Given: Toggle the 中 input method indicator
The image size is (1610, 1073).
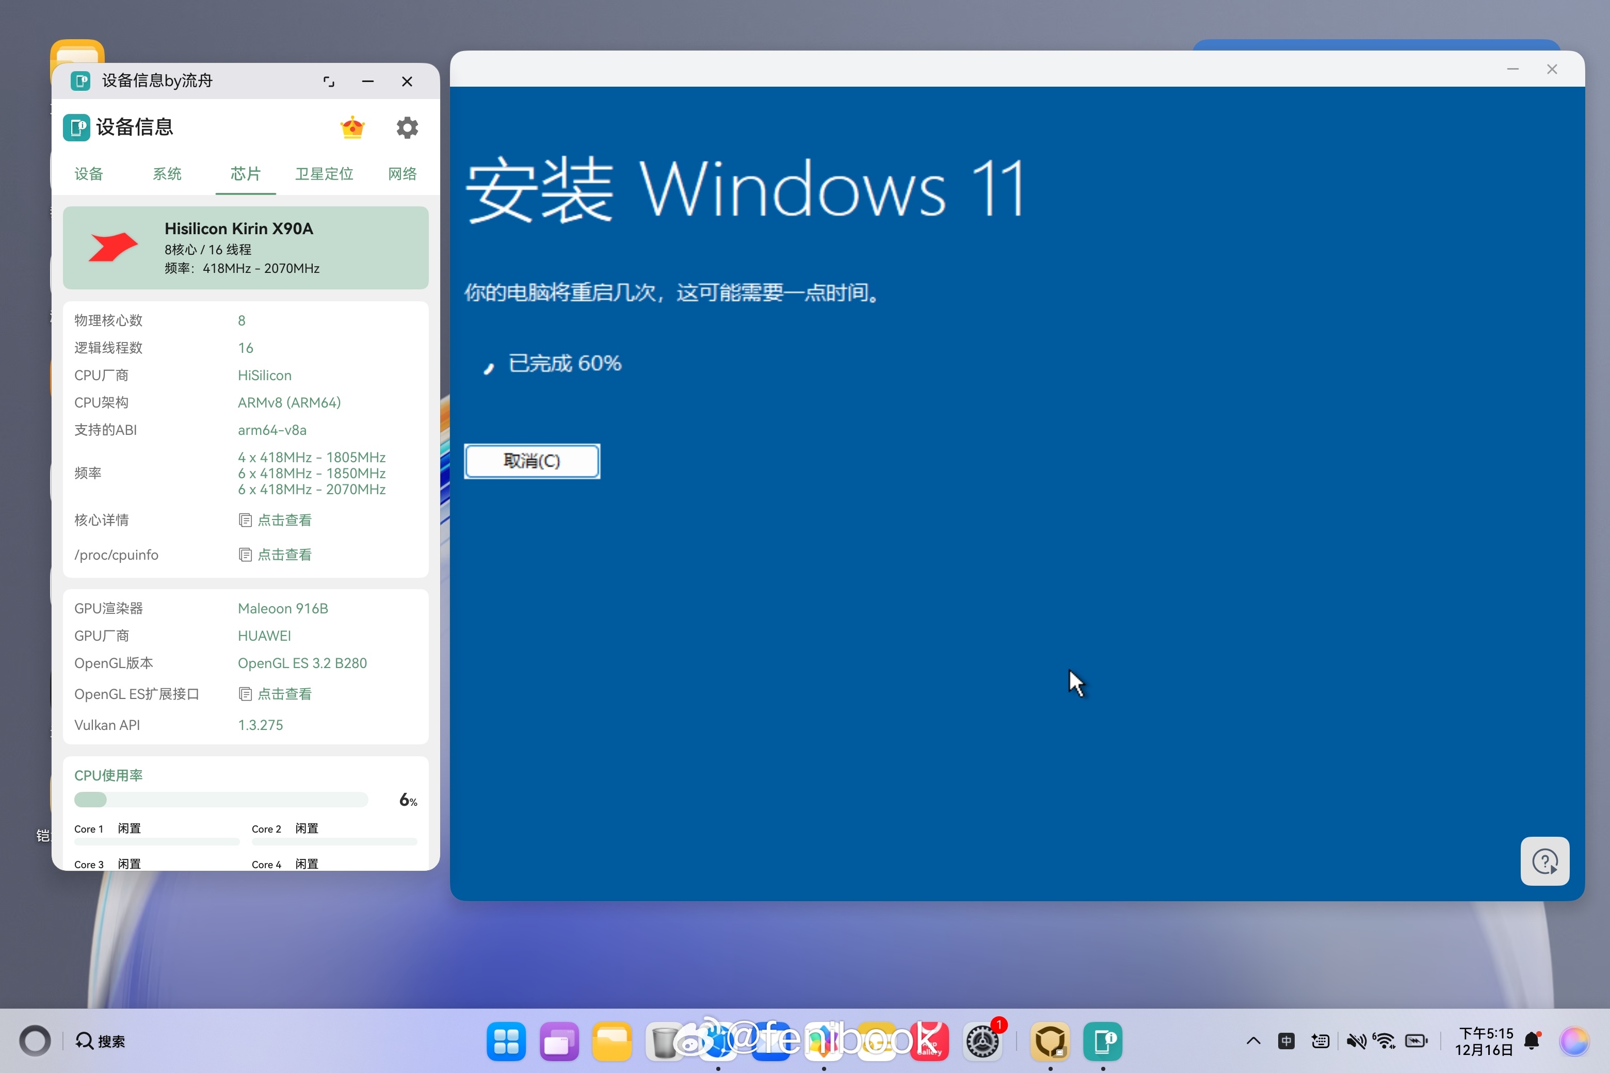Looking at the screenshot, I should [1286, 1041].
